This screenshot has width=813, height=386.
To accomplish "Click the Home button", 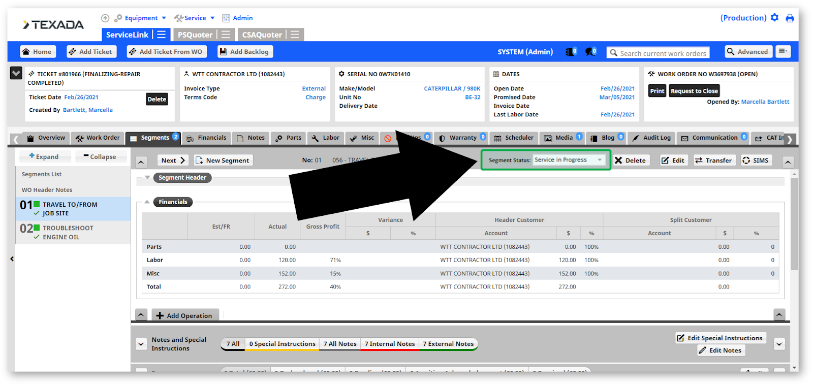I will point(38,52).
